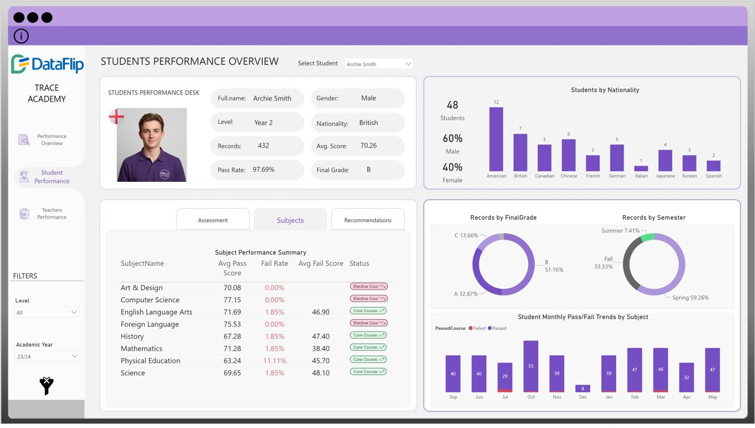Click the December monthly bar showing 8
Image resolution: width=755 pixels, height=428 pixels.
coord(583,388)
